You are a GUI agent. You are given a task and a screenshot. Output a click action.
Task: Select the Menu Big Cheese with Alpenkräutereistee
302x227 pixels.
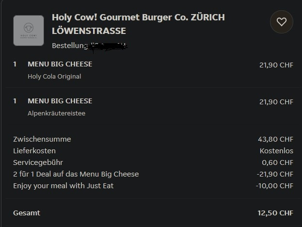pos(60,101)
